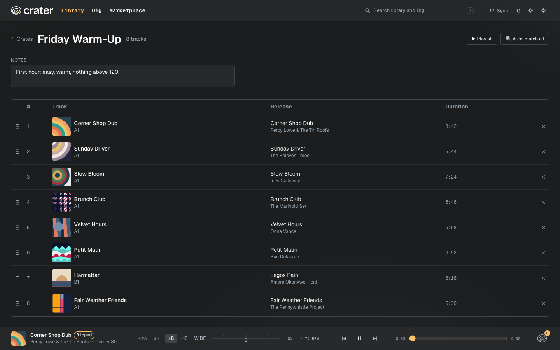Click the Fair Weather Friends track title
This screenshot has width=560, height=350.
click(x=100, y=300)
